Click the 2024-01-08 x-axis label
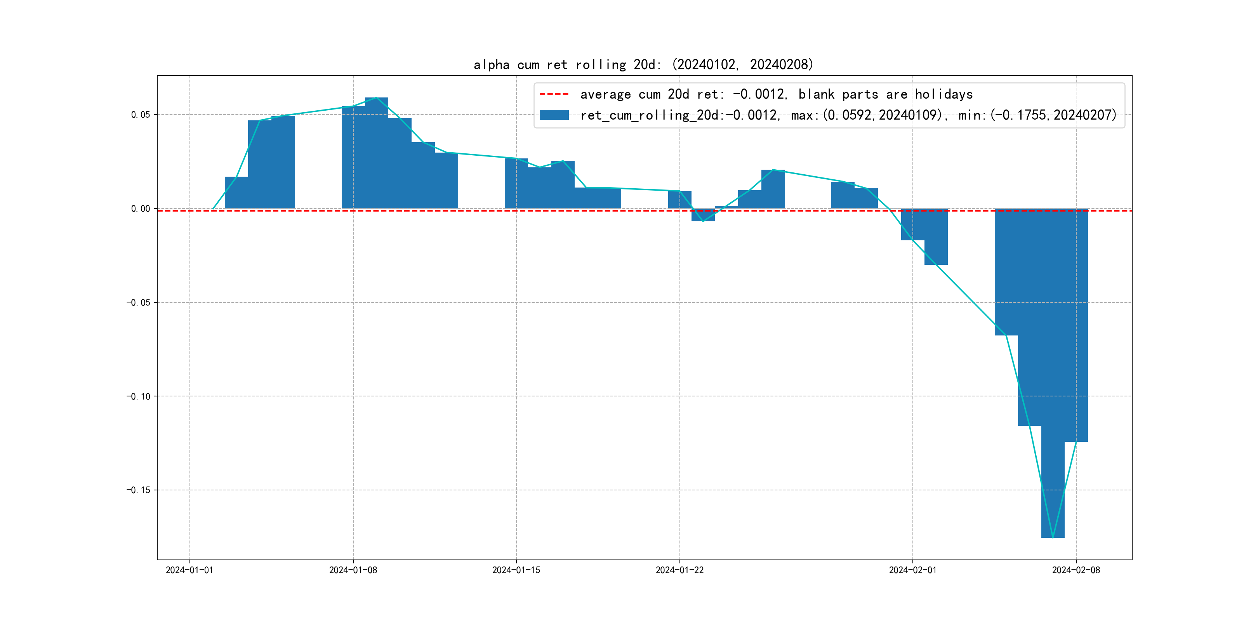 coord(353,570)
